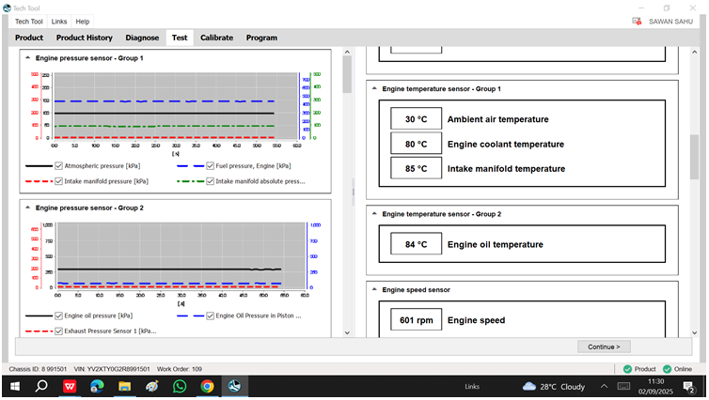The height and width of the screenshot is (400, 709).
Task: Uncheck Engine oil pressure [kPa] checkbox
Action: pos(59,316)
